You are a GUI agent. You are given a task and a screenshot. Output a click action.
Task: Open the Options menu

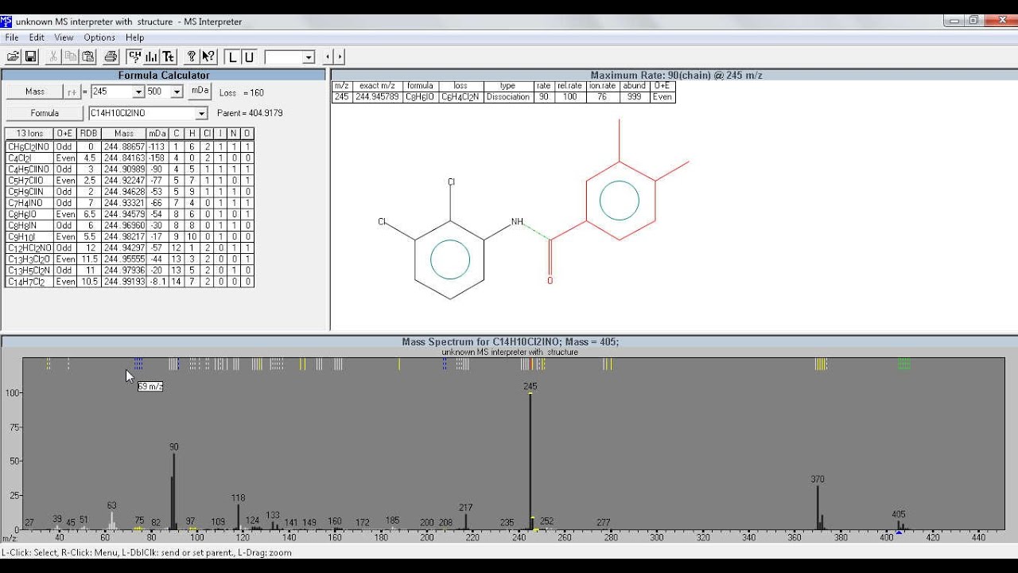[99, 37]
